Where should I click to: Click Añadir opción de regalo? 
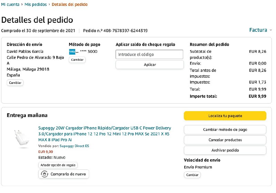pos(58,165)
